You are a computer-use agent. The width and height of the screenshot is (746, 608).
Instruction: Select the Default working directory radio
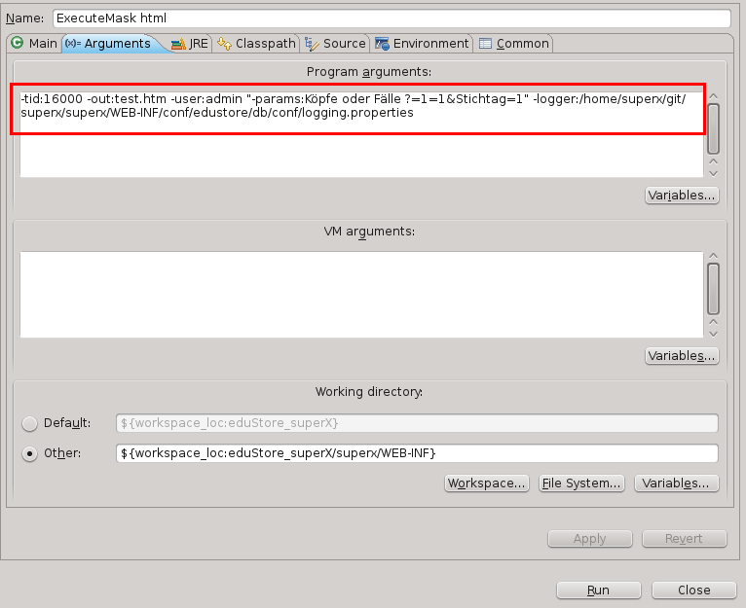tap(29, 423)
